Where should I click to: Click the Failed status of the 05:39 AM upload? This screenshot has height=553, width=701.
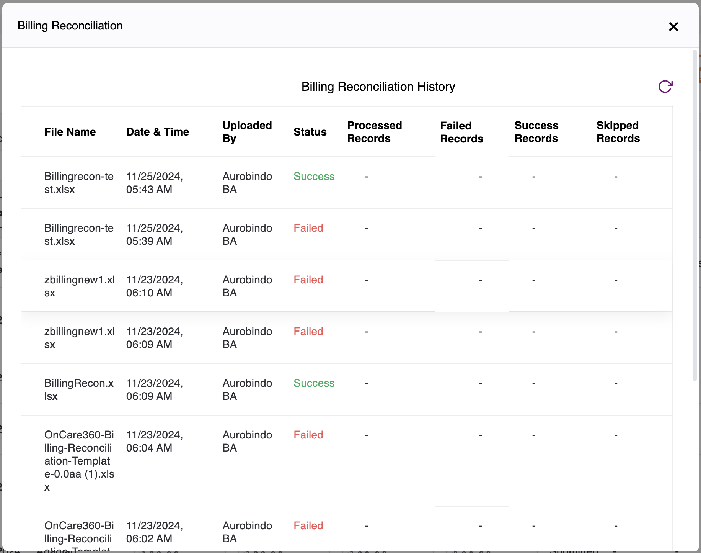click(x=308, y=228)
